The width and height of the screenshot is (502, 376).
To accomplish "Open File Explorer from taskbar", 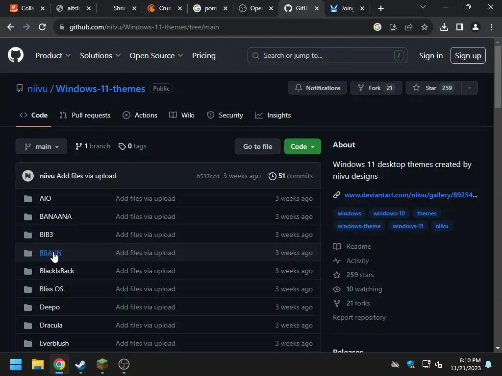I will click(x=37, y=364).
